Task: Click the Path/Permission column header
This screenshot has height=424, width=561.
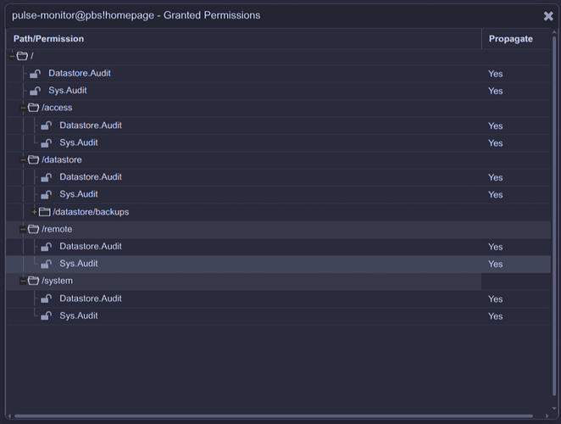Action: (x=244, y=39)
